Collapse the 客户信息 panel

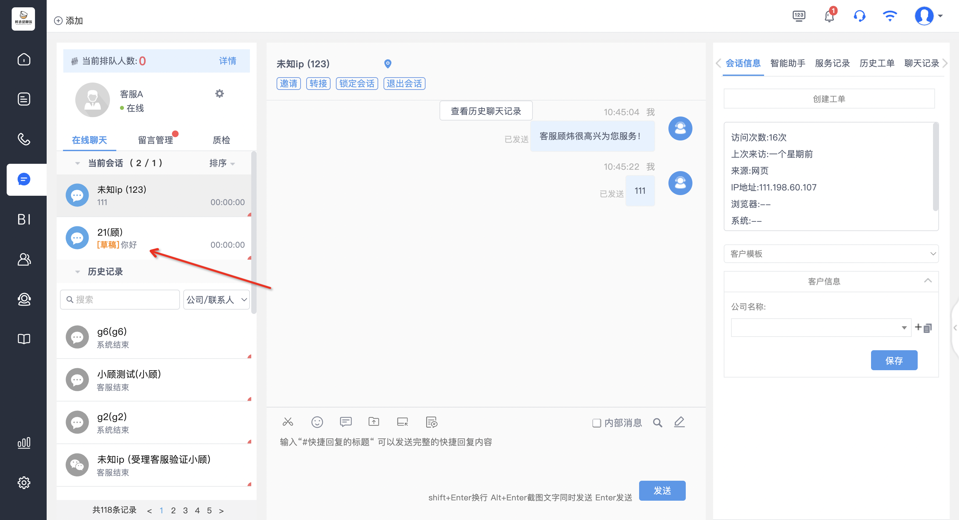(x=928, y=280)
